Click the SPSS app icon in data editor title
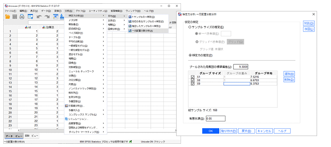331x147 pixels. coord(6,6)
